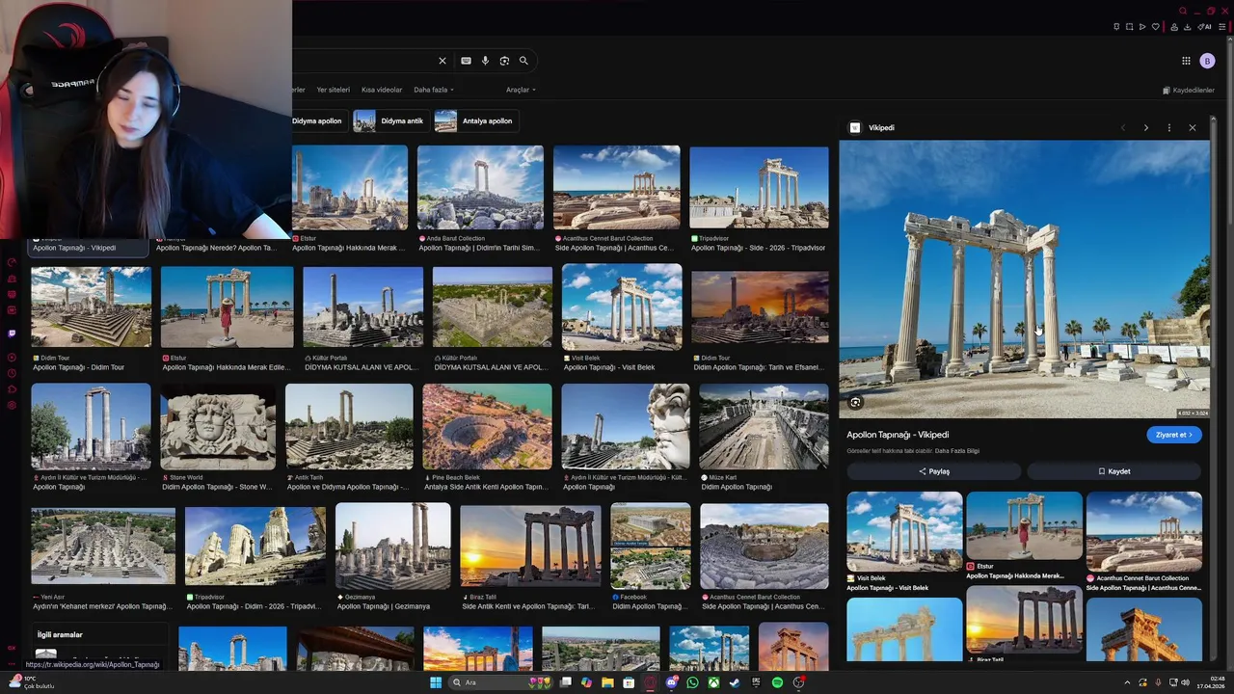The width and height of the screenshot is (1234, 694).
Task: Open Stone World Medusa head thumbnail
Action: pos(218,426)
